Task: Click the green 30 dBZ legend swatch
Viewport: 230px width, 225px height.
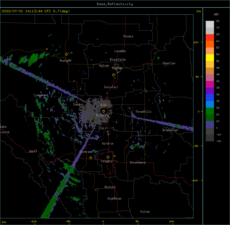Action: pos(210,111)
